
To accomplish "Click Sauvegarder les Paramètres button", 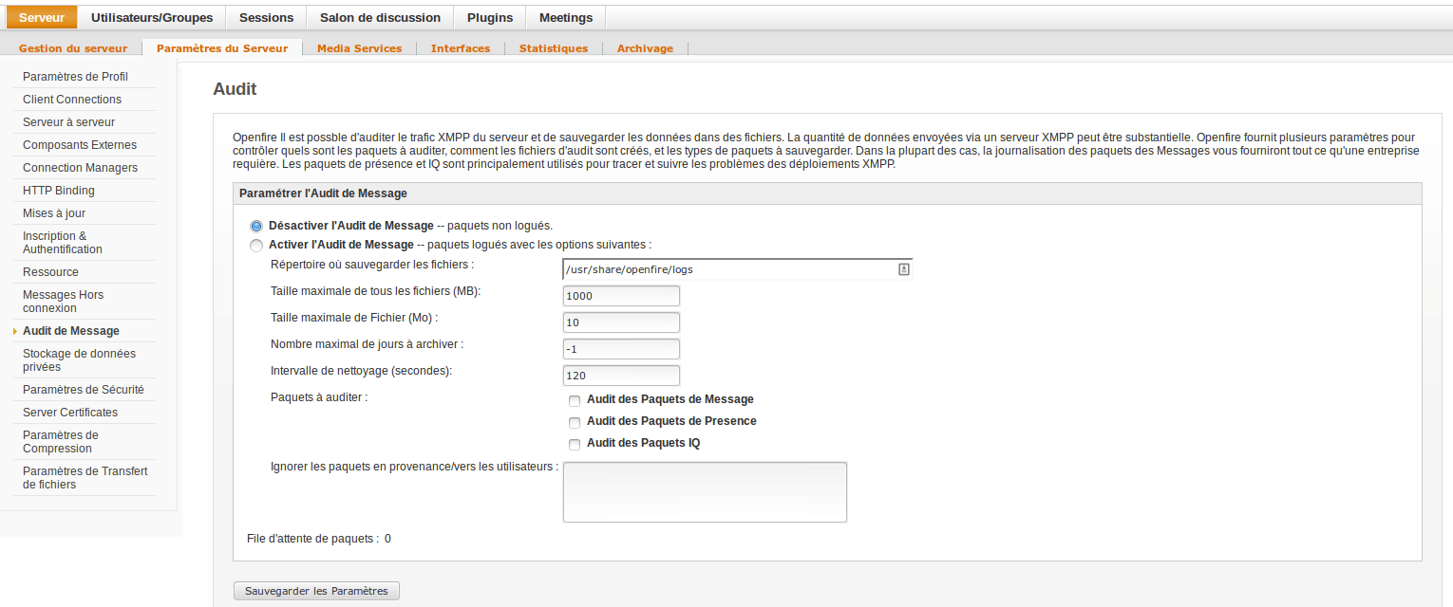I will click(x=316, y=591).
